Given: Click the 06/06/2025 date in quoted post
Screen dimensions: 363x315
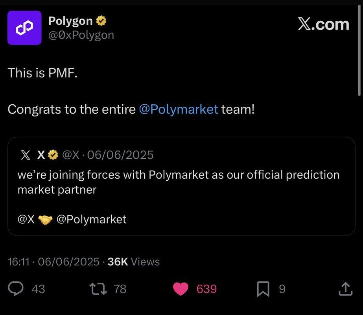Looking at the screenshot, I should click(x=121, y=155).
